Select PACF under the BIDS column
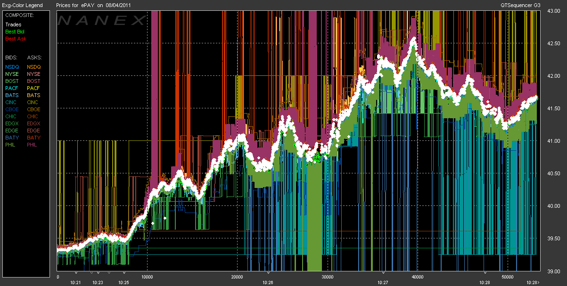 pyautogui.click(x=12, y=88)
